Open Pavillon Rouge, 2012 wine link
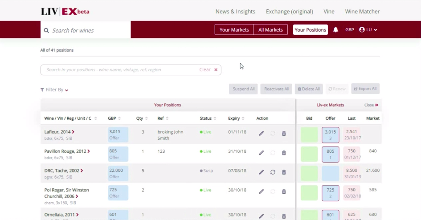Image resolution: width=421 pixels, height=220 pixels. [x=67, y=151]
